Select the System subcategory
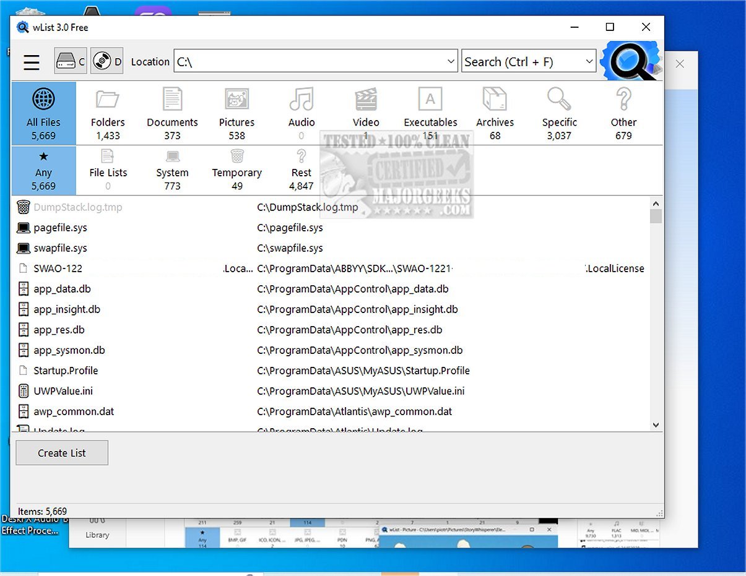This screenshot has height=576, width=746. click(x=172, y=171)
